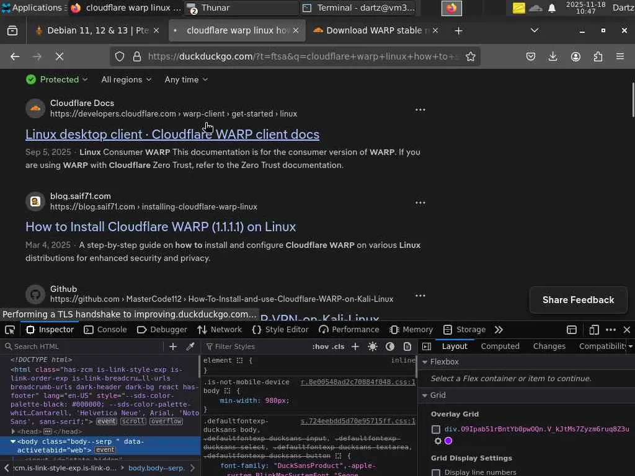Open the sidebar tabs overflow dropdown arrow
The height and width of the screenshot is (476, 635).
click(631, 346)
